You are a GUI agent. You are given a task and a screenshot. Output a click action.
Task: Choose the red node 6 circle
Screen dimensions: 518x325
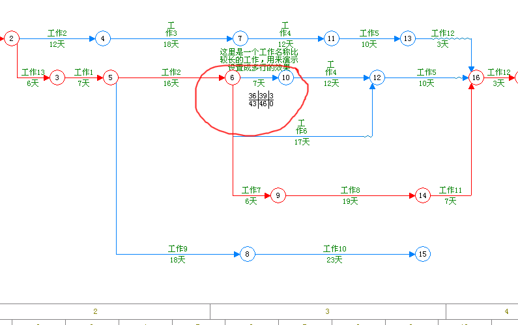pos(233,78)
